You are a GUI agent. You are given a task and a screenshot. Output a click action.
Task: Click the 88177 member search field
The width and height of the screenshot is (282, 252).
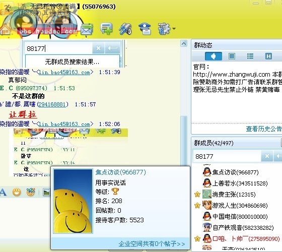tap(227, 156)
